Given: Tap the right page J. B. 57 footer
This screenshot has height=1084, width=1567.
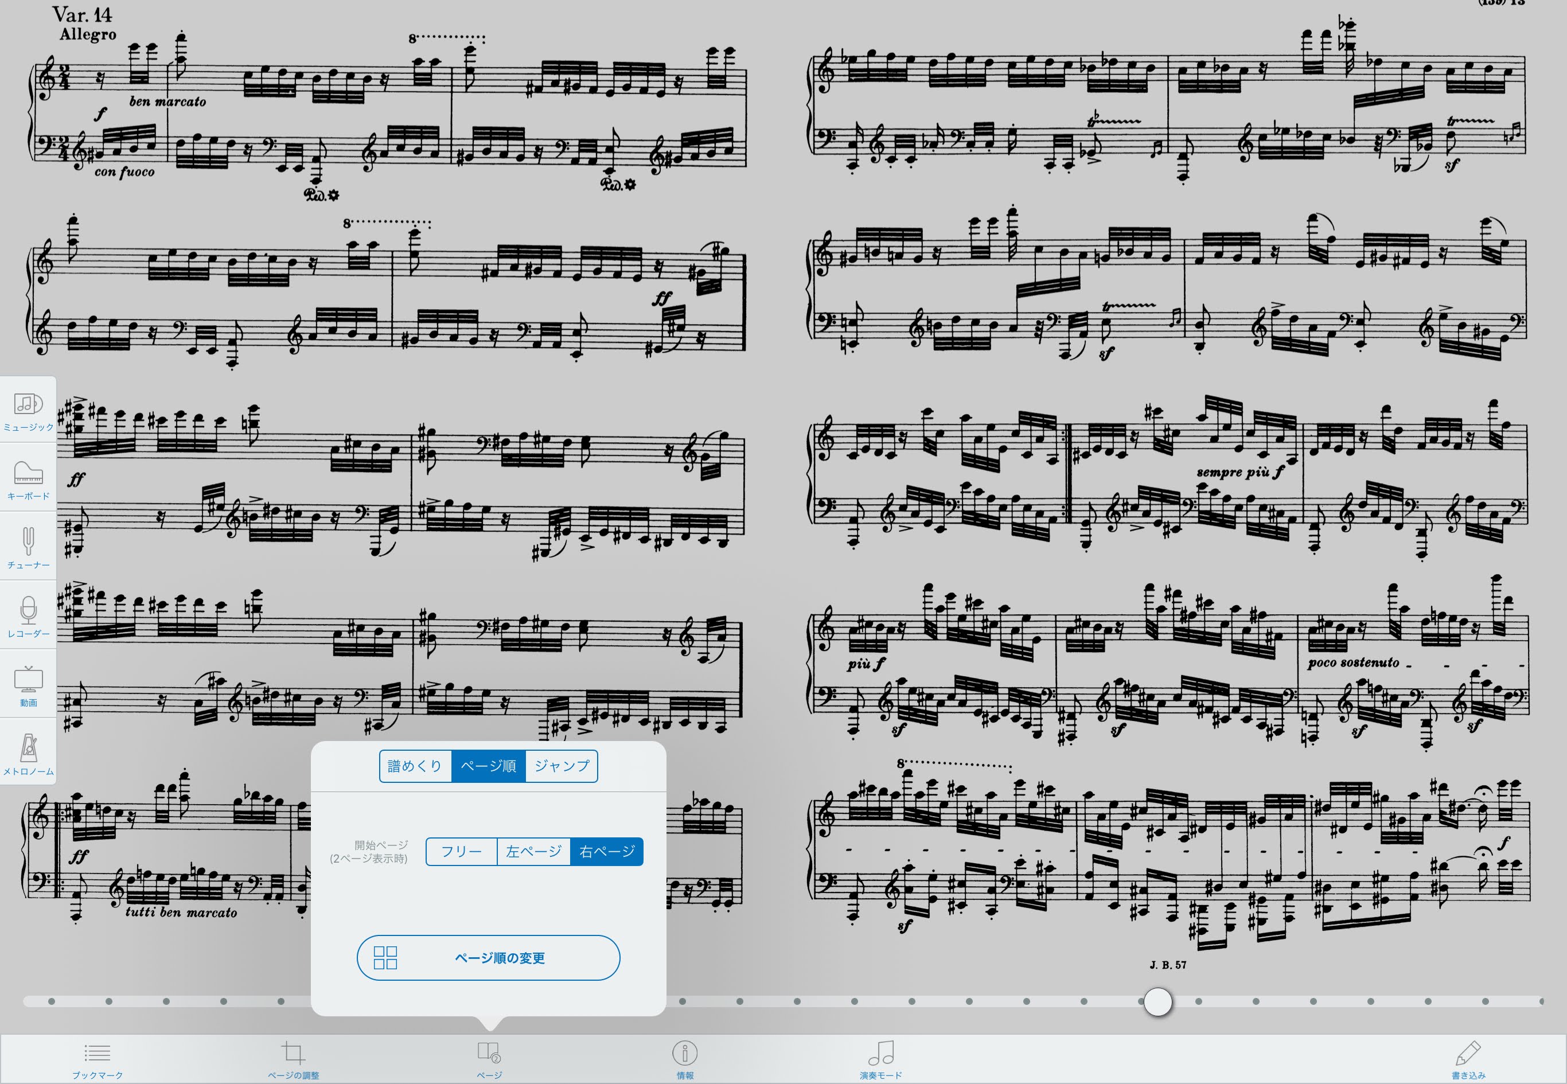Looking at the screenshot, I should pyautogui.click(x=1168, y=965).
